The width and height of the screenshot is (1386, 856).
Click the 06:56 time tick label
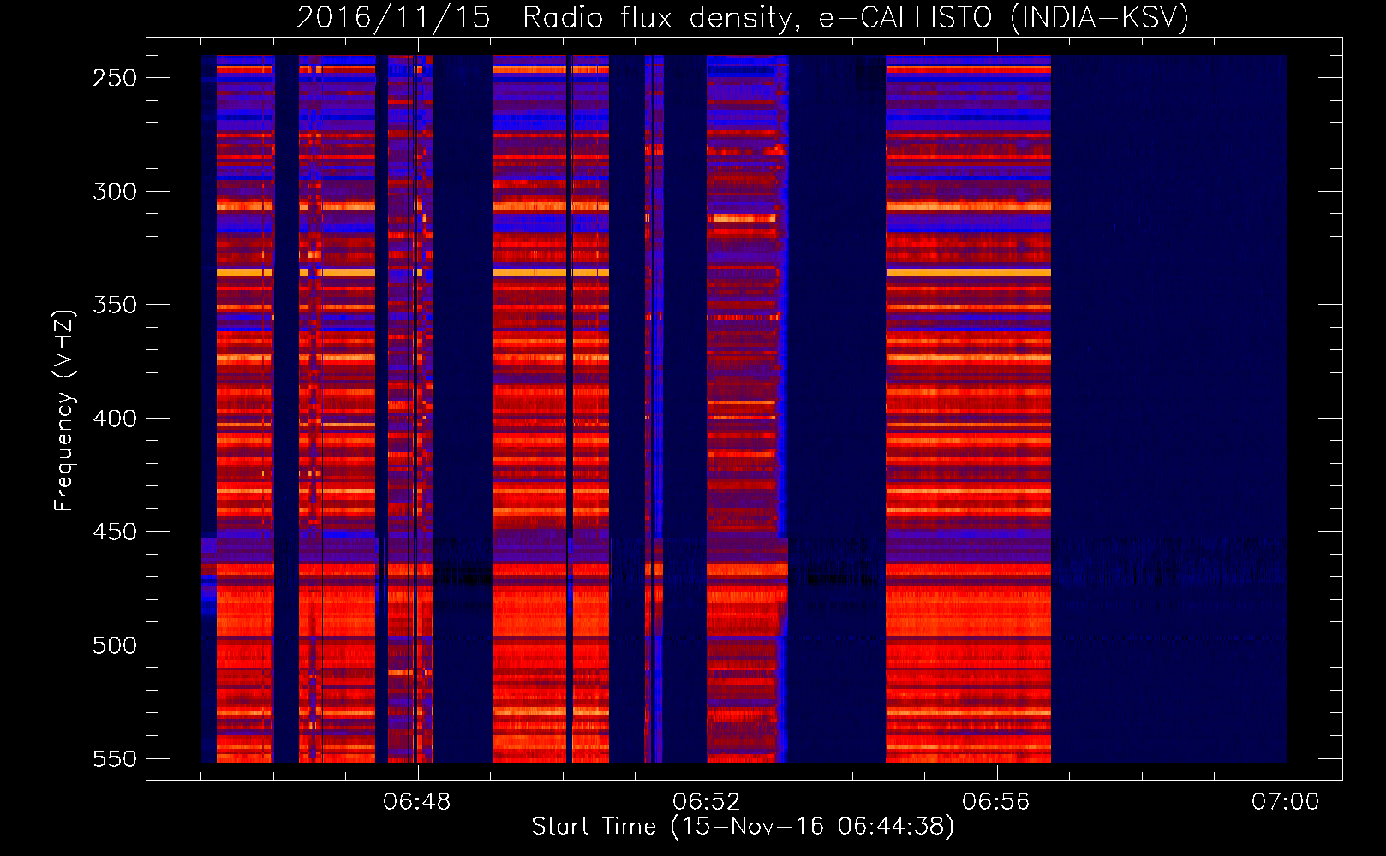pyautogui.click(x=996, y=802)
